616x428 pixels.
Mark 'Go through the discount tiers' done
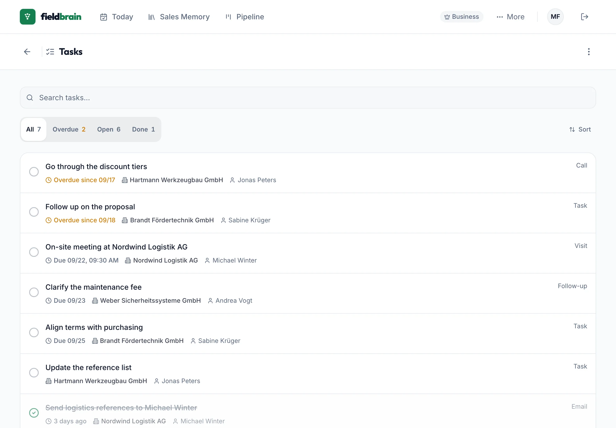(34, 172)
